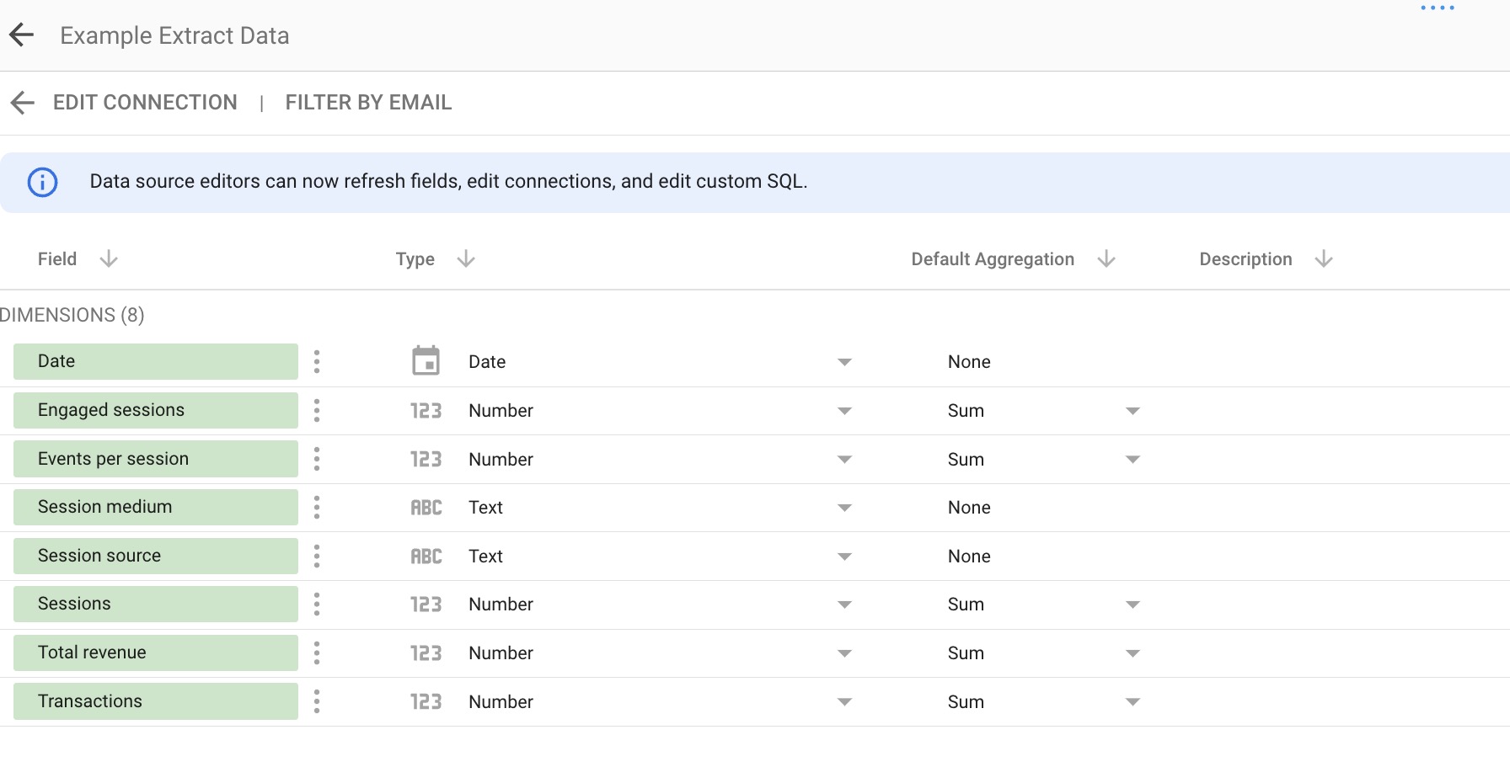Open the Type dropdown for Engaged sessions
Viewport: 1510px width, 783px height.
pyautogui.click(x=844, y=411)
